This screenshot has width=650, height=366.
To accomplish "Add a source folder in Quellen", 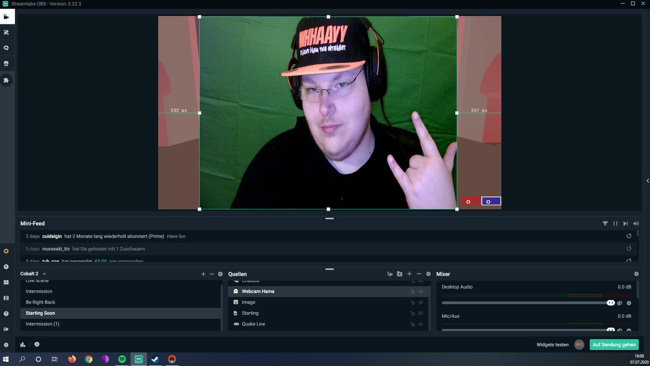I will coord(400,274).
